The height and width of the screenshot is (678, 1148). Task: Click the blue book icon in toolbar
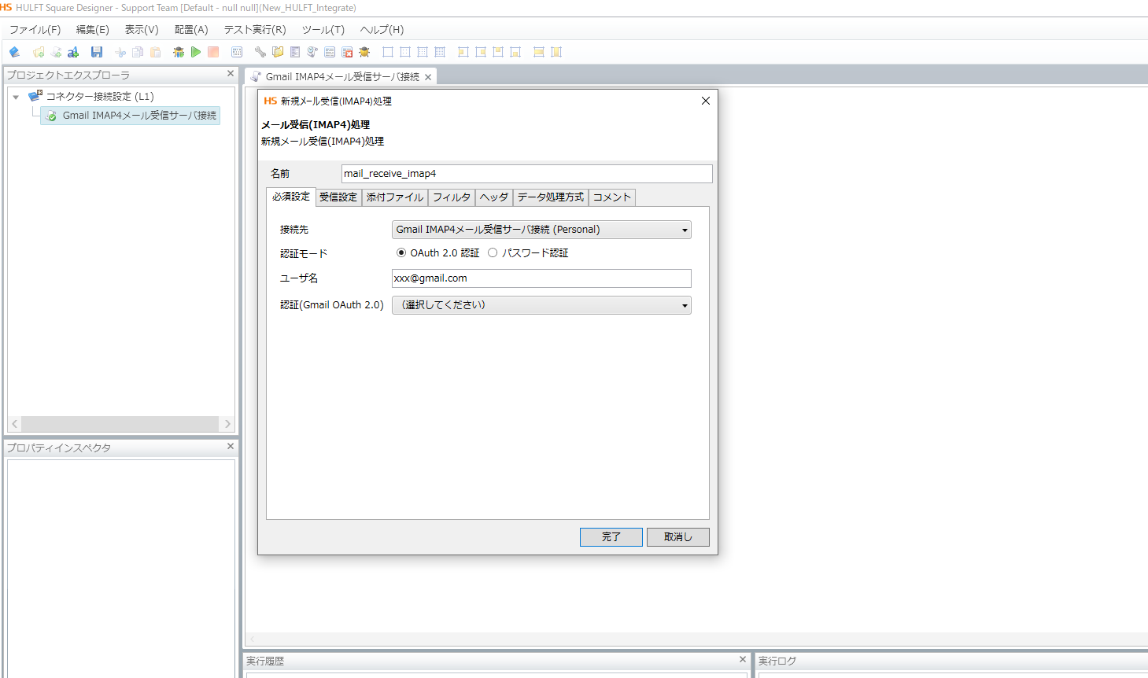click(x=14, y=52)
